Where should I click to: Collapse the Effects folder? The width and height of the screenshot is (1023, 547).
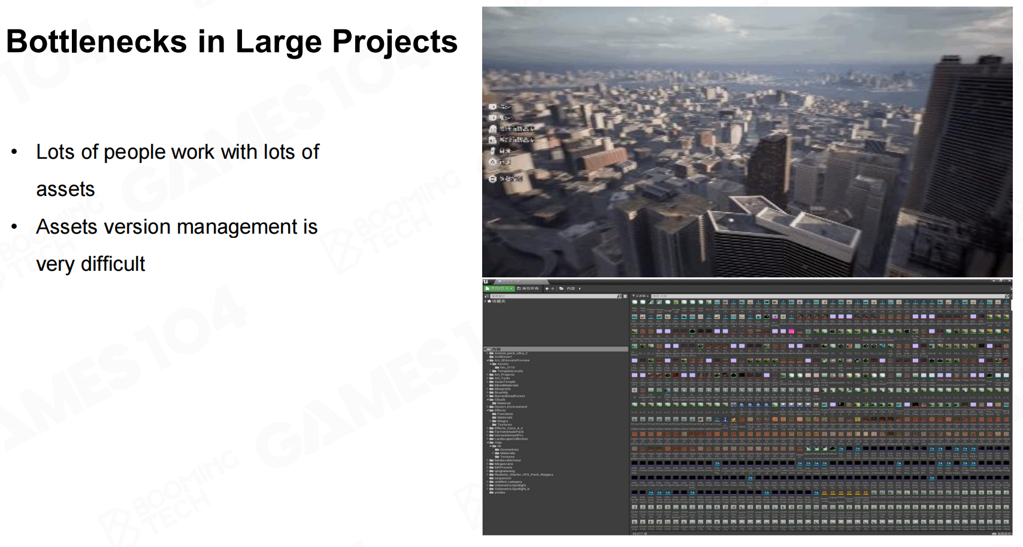coord(489,410)
